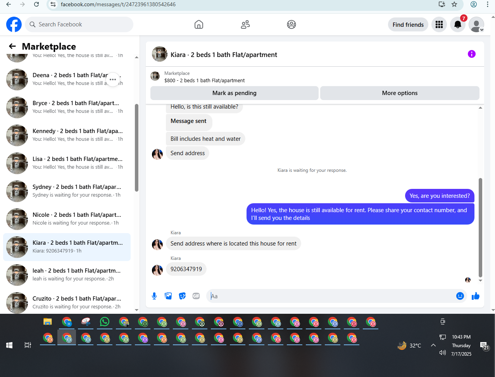The height and width of the screenshot is (377, 495).
Task: Open the Windows Start menu
Action: (x=9, y=345)
